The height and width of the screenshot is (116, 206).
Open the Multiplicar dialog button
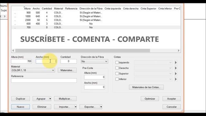[x=65, y=99]
